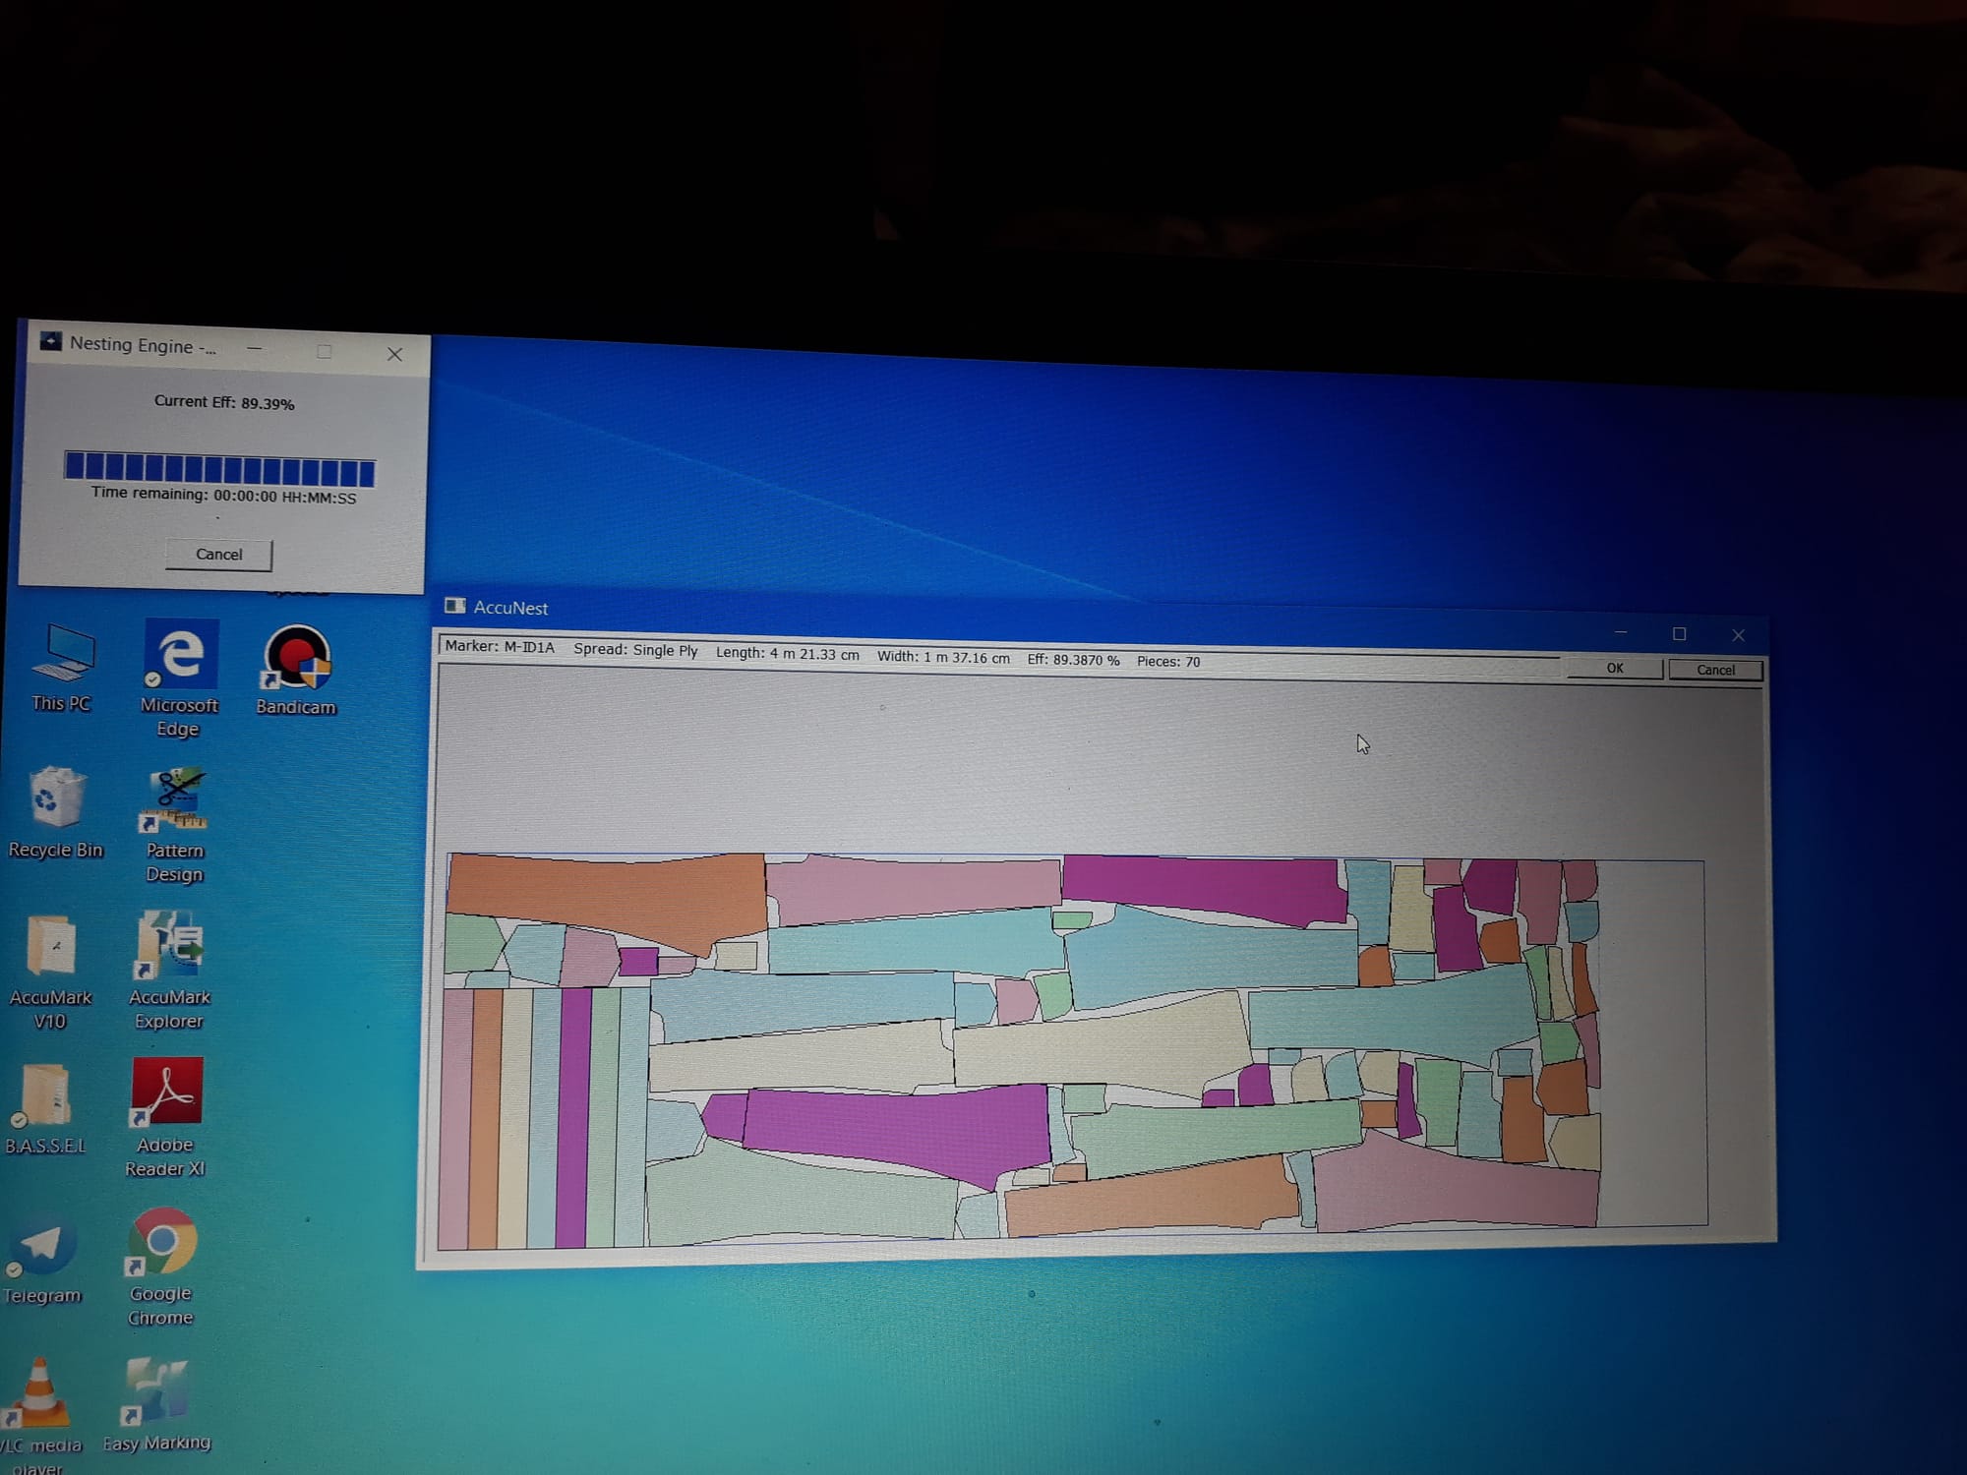This screenshot has height=1475, width=1967.
Task: Open the AccuMark V10 desktop icon
Action: [x=51, y=948]
